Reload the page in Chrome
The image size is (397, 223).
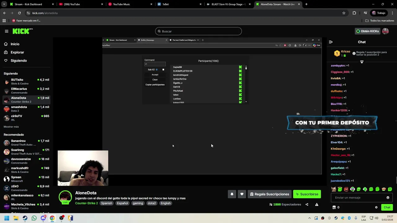[x=19, y=13]
